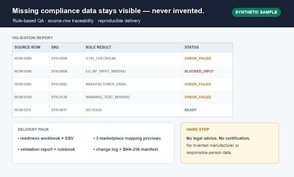Click the VALIDATION REPORT heading
The width and height of the screenshot is (294, 177).
coord(32,38)
